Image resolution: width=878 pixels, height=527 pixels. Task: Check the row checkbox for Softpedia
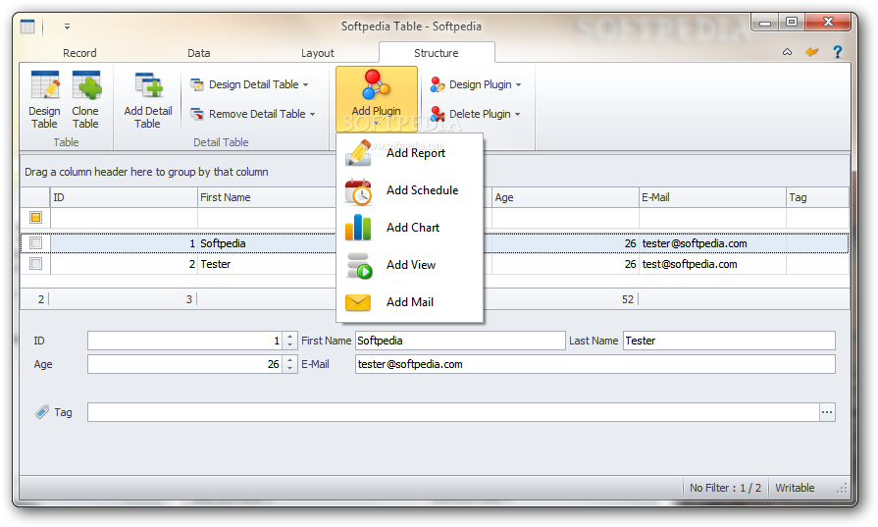coord(36,243)
